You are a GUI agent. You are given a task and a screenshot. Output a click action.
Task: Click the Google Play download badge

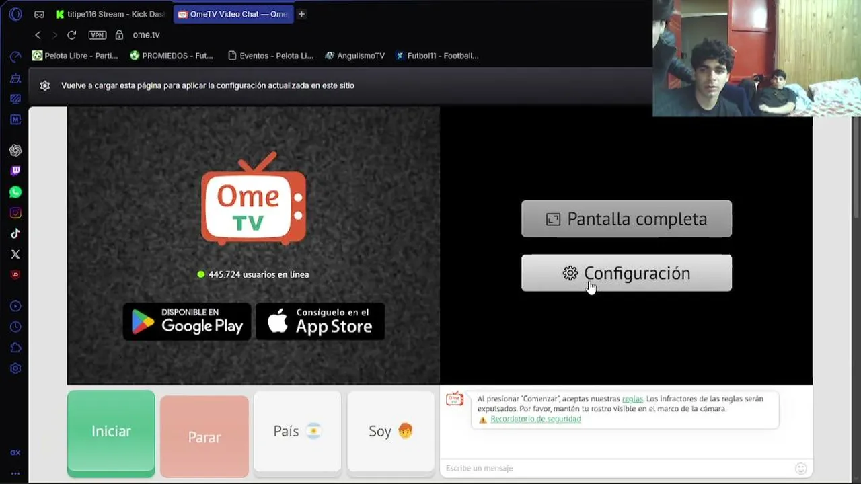[x=187, y=321]
